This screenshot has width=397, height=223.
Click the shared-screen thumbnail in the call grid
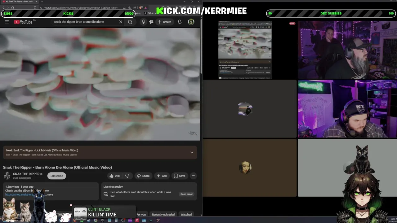pos(245,50)
